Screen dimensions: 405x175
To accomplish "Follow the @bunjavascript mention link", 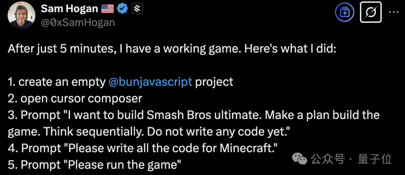I will click(x=150, y=82).
